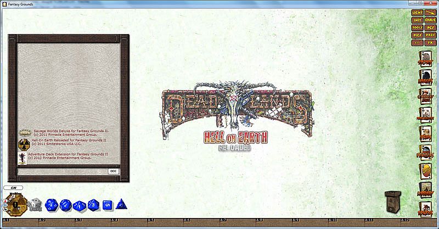Open the INIT window
The height and width of the screenshot is (229, 439).
coord(417,20)
